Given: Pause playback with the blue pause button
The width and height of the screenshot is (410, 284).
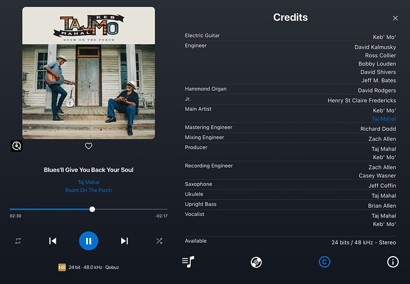Looking at the screenshot, I should 89,241.
